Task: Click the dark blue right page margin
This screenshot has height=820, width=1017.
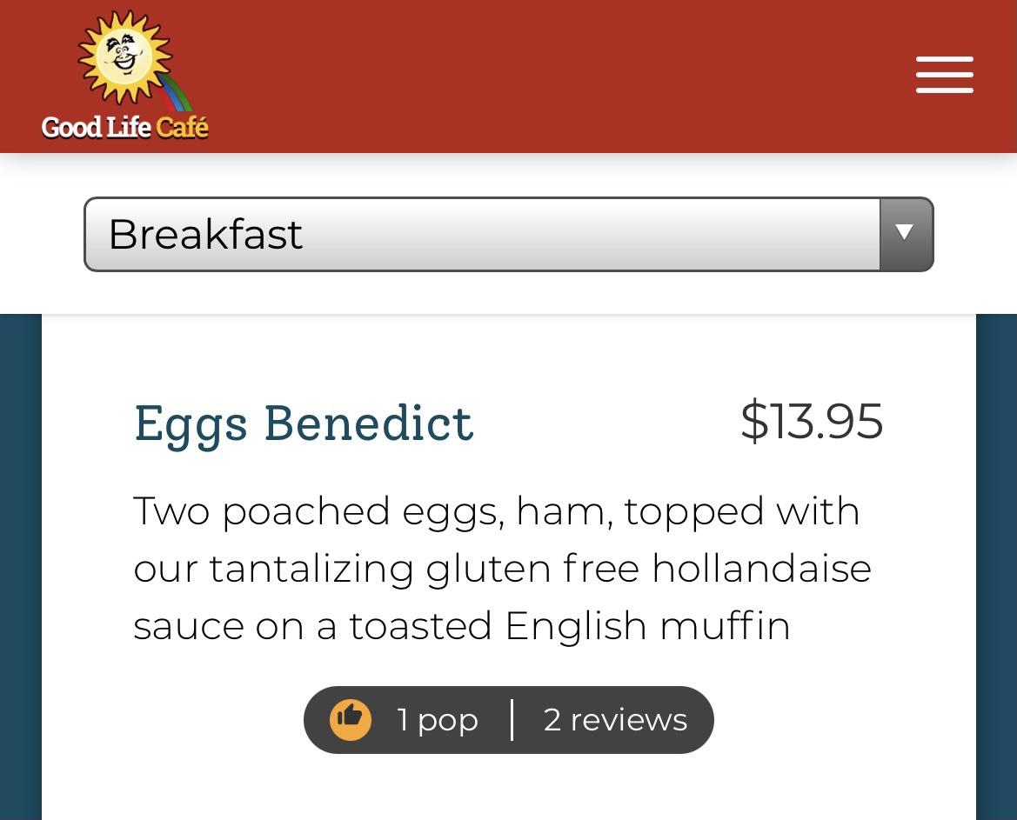Action: [x=996, y=565]
